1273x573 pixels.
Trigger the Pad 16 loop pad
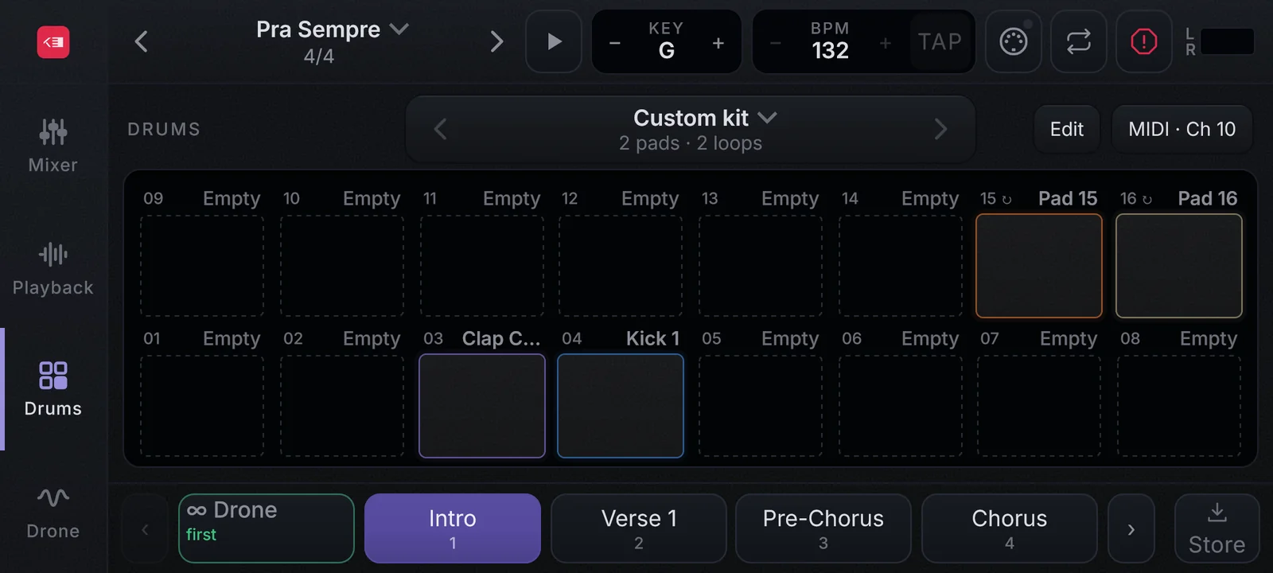1179,266
